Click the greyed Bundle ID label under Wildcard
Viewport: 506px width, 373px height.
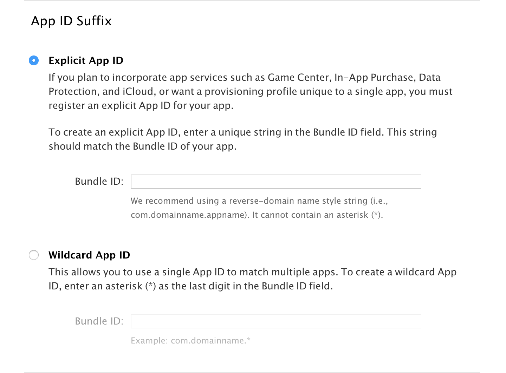tap(99, 321)
